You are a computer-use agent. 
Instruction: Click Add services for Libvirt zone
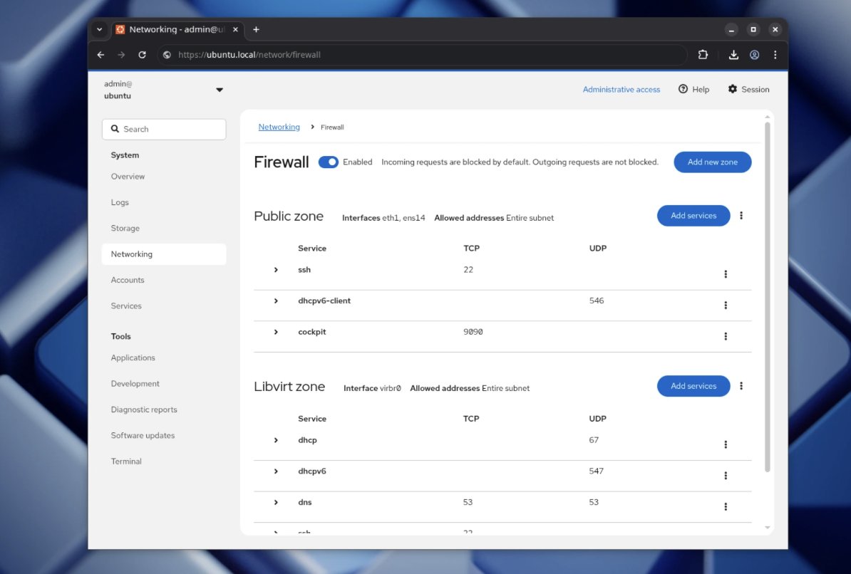coord(693,385)
